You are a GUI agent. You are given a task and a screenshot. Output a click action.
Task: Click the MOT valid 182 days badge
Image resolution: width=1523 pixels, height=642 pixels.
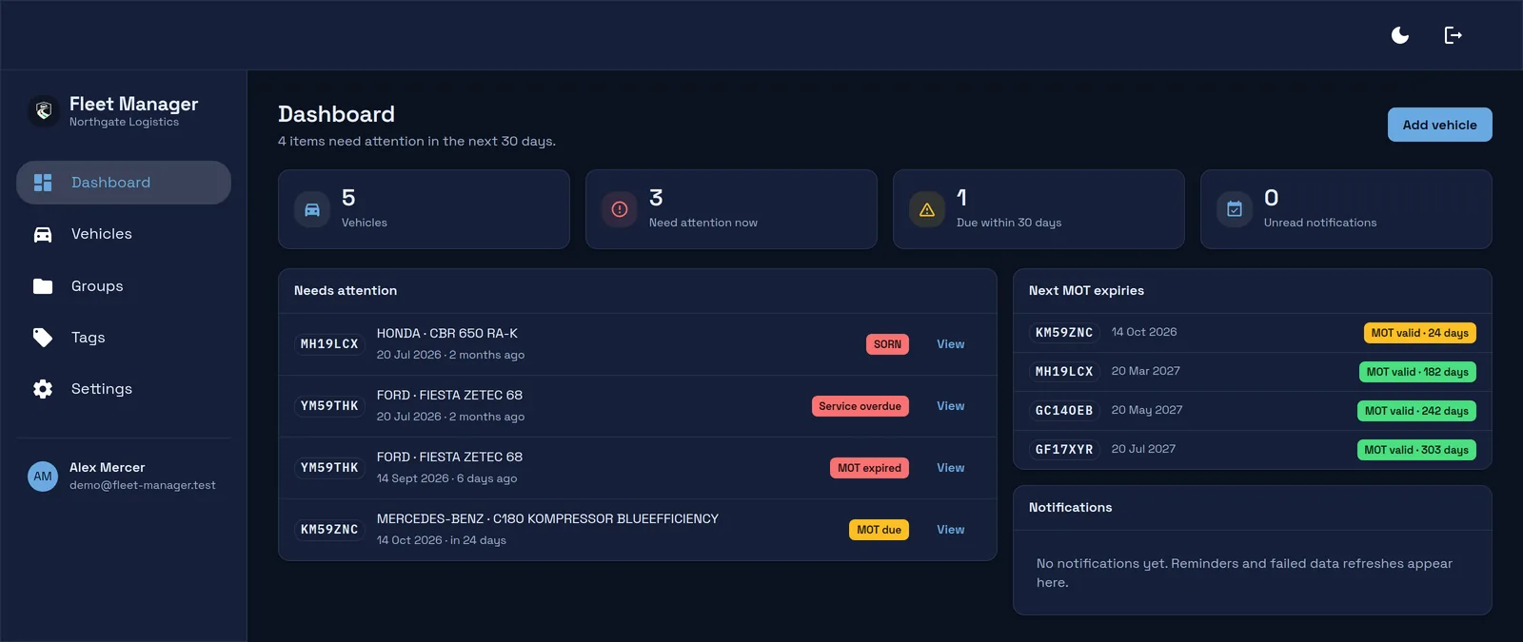click(1417, 372)
